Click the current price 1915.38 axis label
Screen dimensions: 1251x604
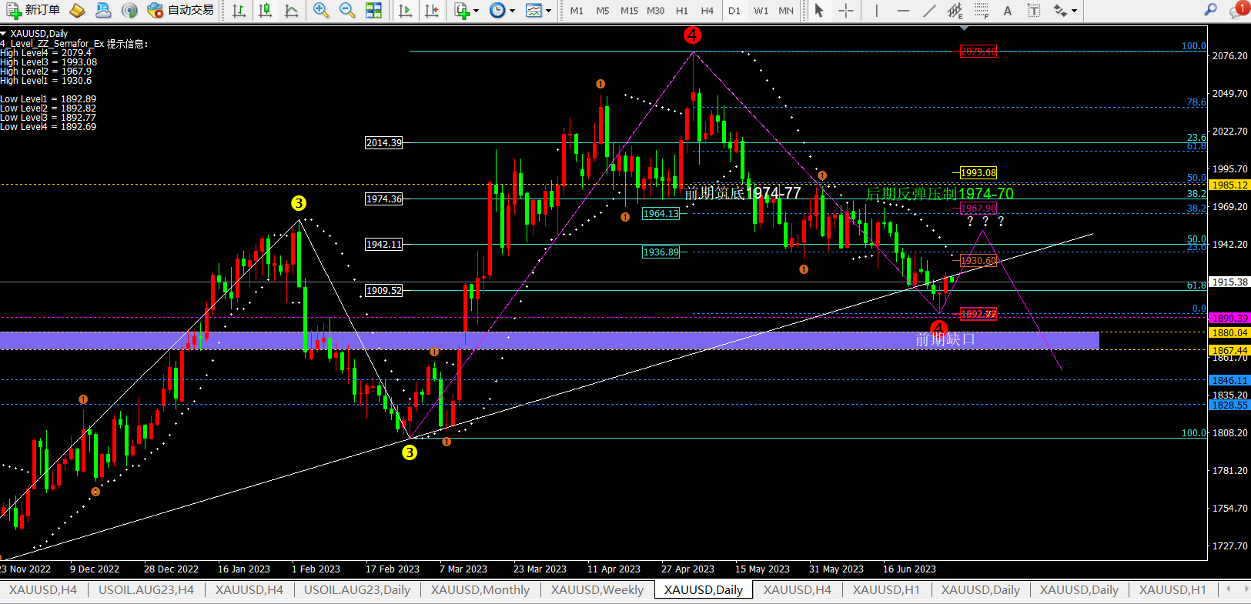point(1229,282)
